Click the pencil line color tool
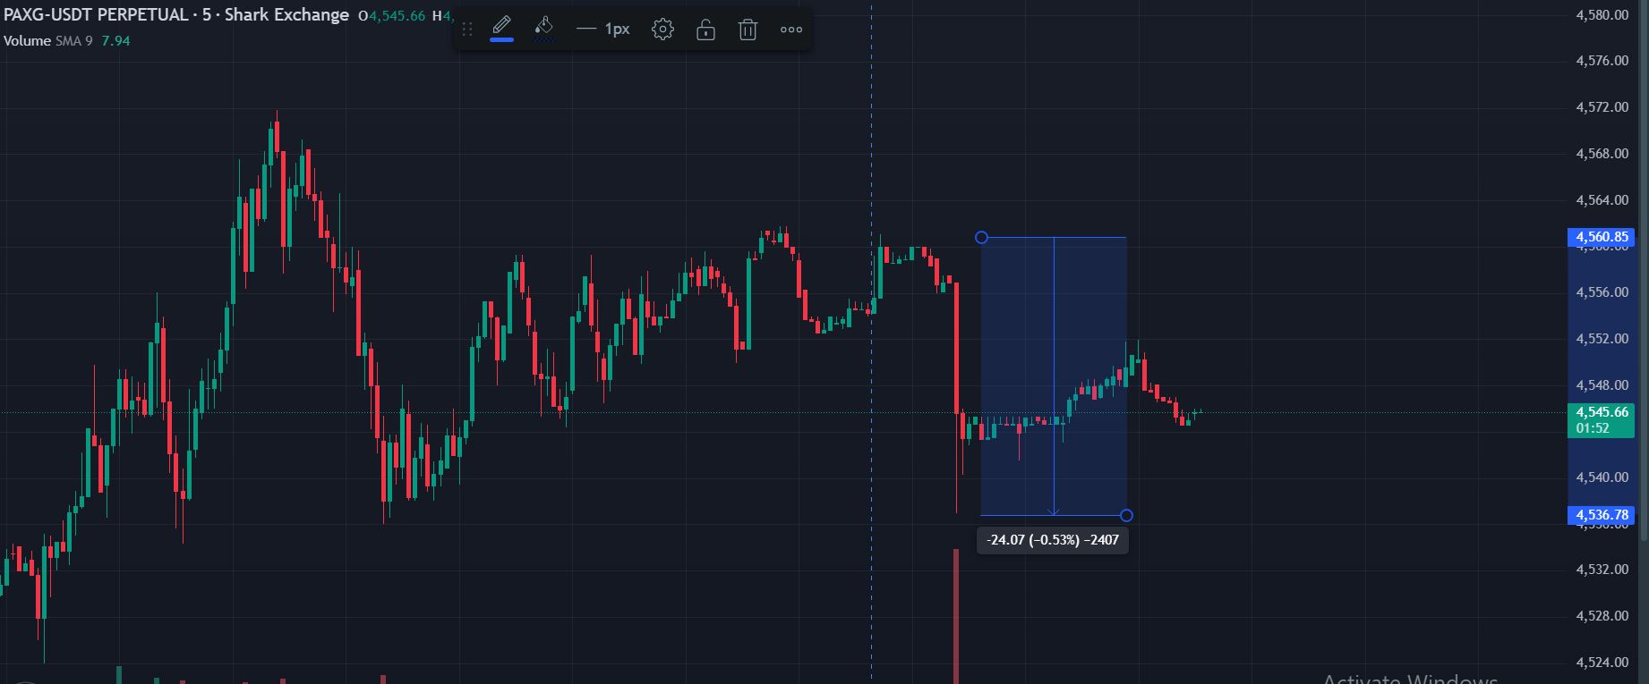Screen dimensions: 1649x684 point(502,25)
